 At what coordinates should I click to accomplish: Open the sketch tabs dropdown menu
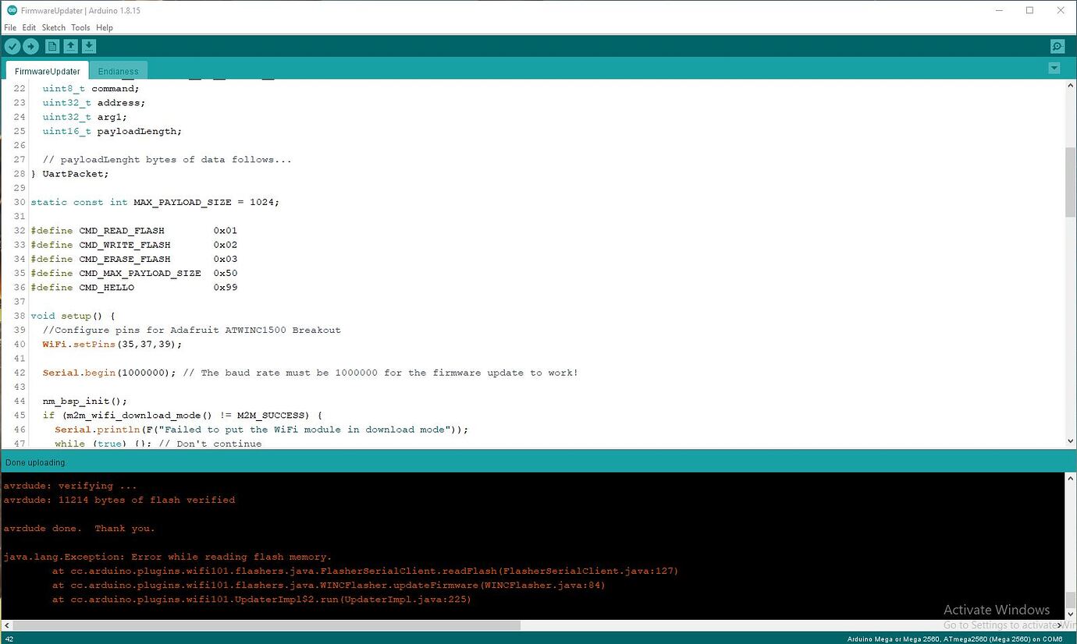(1054, 68)
